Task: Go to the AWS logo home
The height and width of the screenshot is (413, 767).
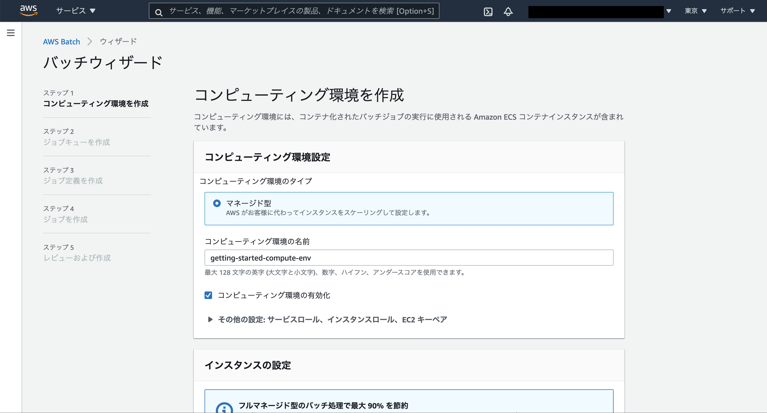Action: pos(29,10)
